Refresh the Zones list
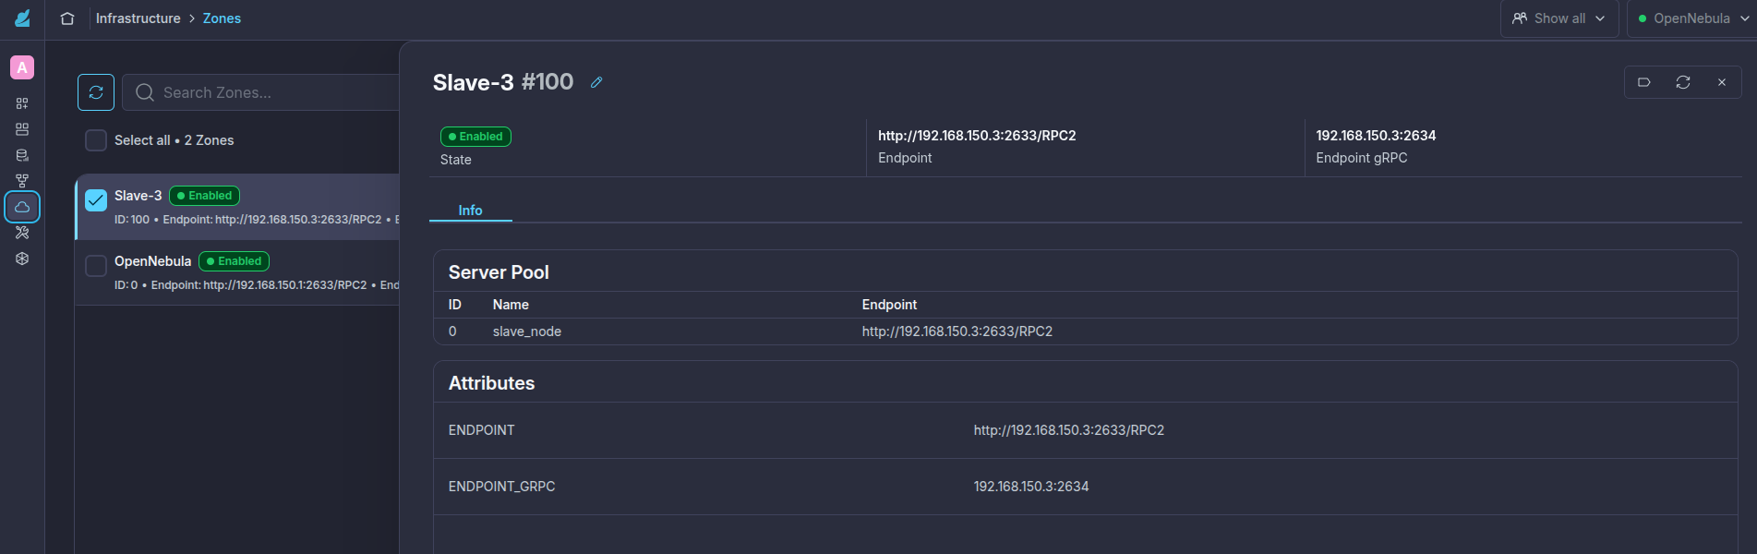This screenshot has width=1757, height=554. point(96,92)
